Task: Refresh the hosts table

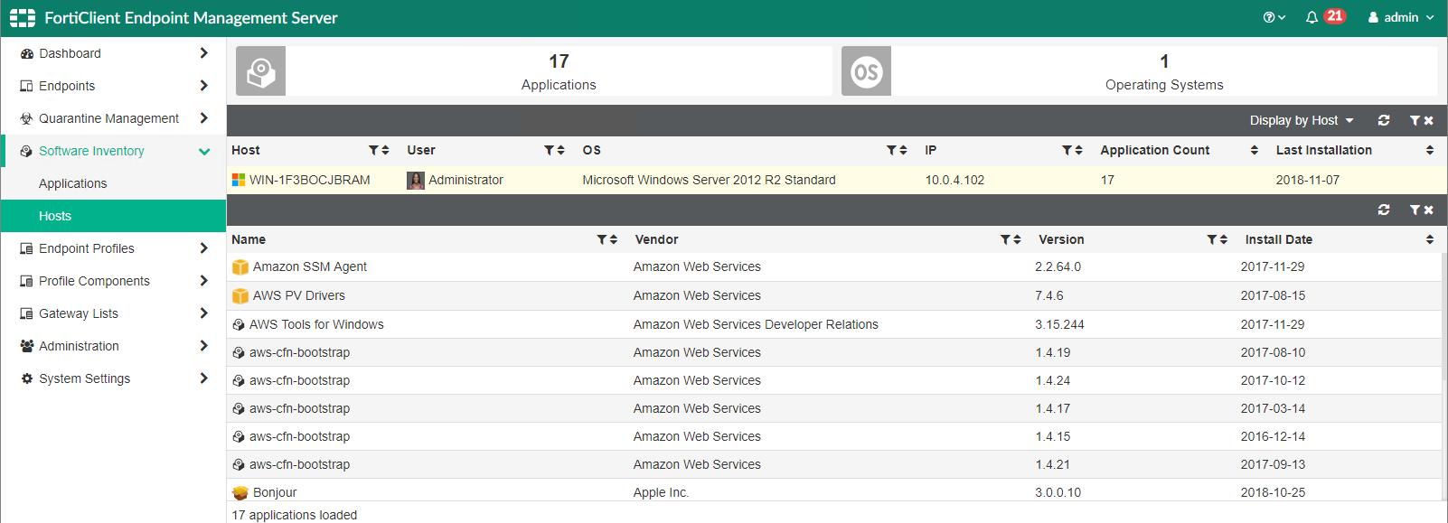Action: pos(1383,120)
